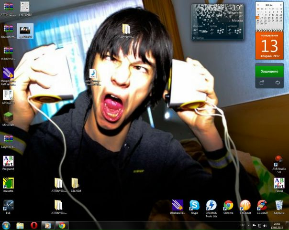Launch the EVE desktop shortcut
This screenshot has height=230, width=289.
[8, 205]
